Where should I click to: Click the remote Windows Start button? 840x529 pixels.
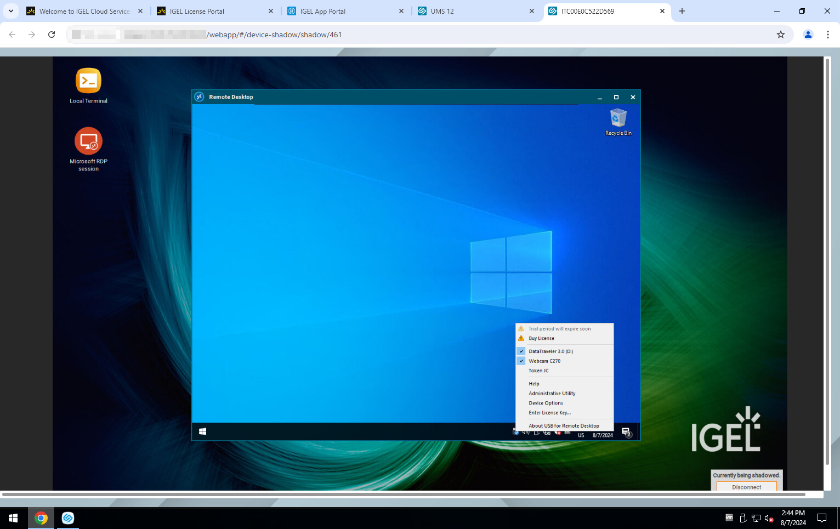[x=202, y=432]
